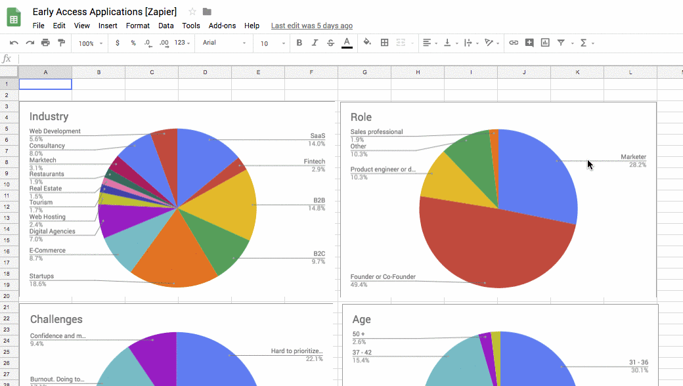Screen dimensions: 683x386
Task: Open vertical align dropdown
Action: (x=450, y=43)
